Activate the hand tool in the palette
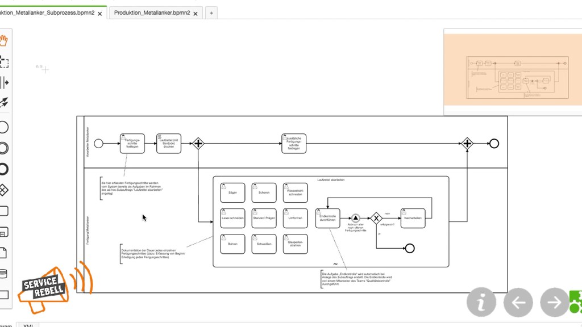The image size is (582, 327). (x=4, y=40)
